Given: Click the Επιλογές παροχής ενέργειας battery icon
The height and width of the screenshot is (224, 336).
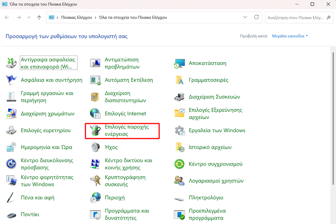Looking at the screenshot, I should pyautogui.click(x=95, y=130).
